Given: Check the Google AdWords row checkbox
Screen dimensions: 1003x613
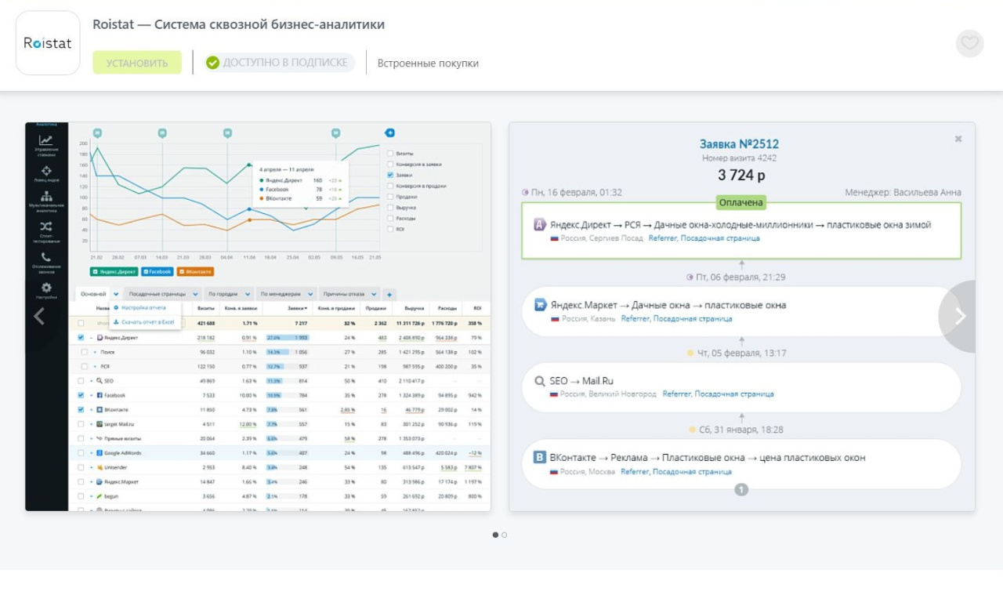Looking at the screenshot, I should pyautogui.click(x=81, y=453).
